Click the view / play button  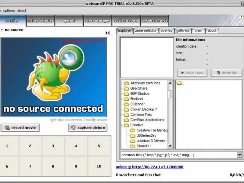click(x=192, y=73)
